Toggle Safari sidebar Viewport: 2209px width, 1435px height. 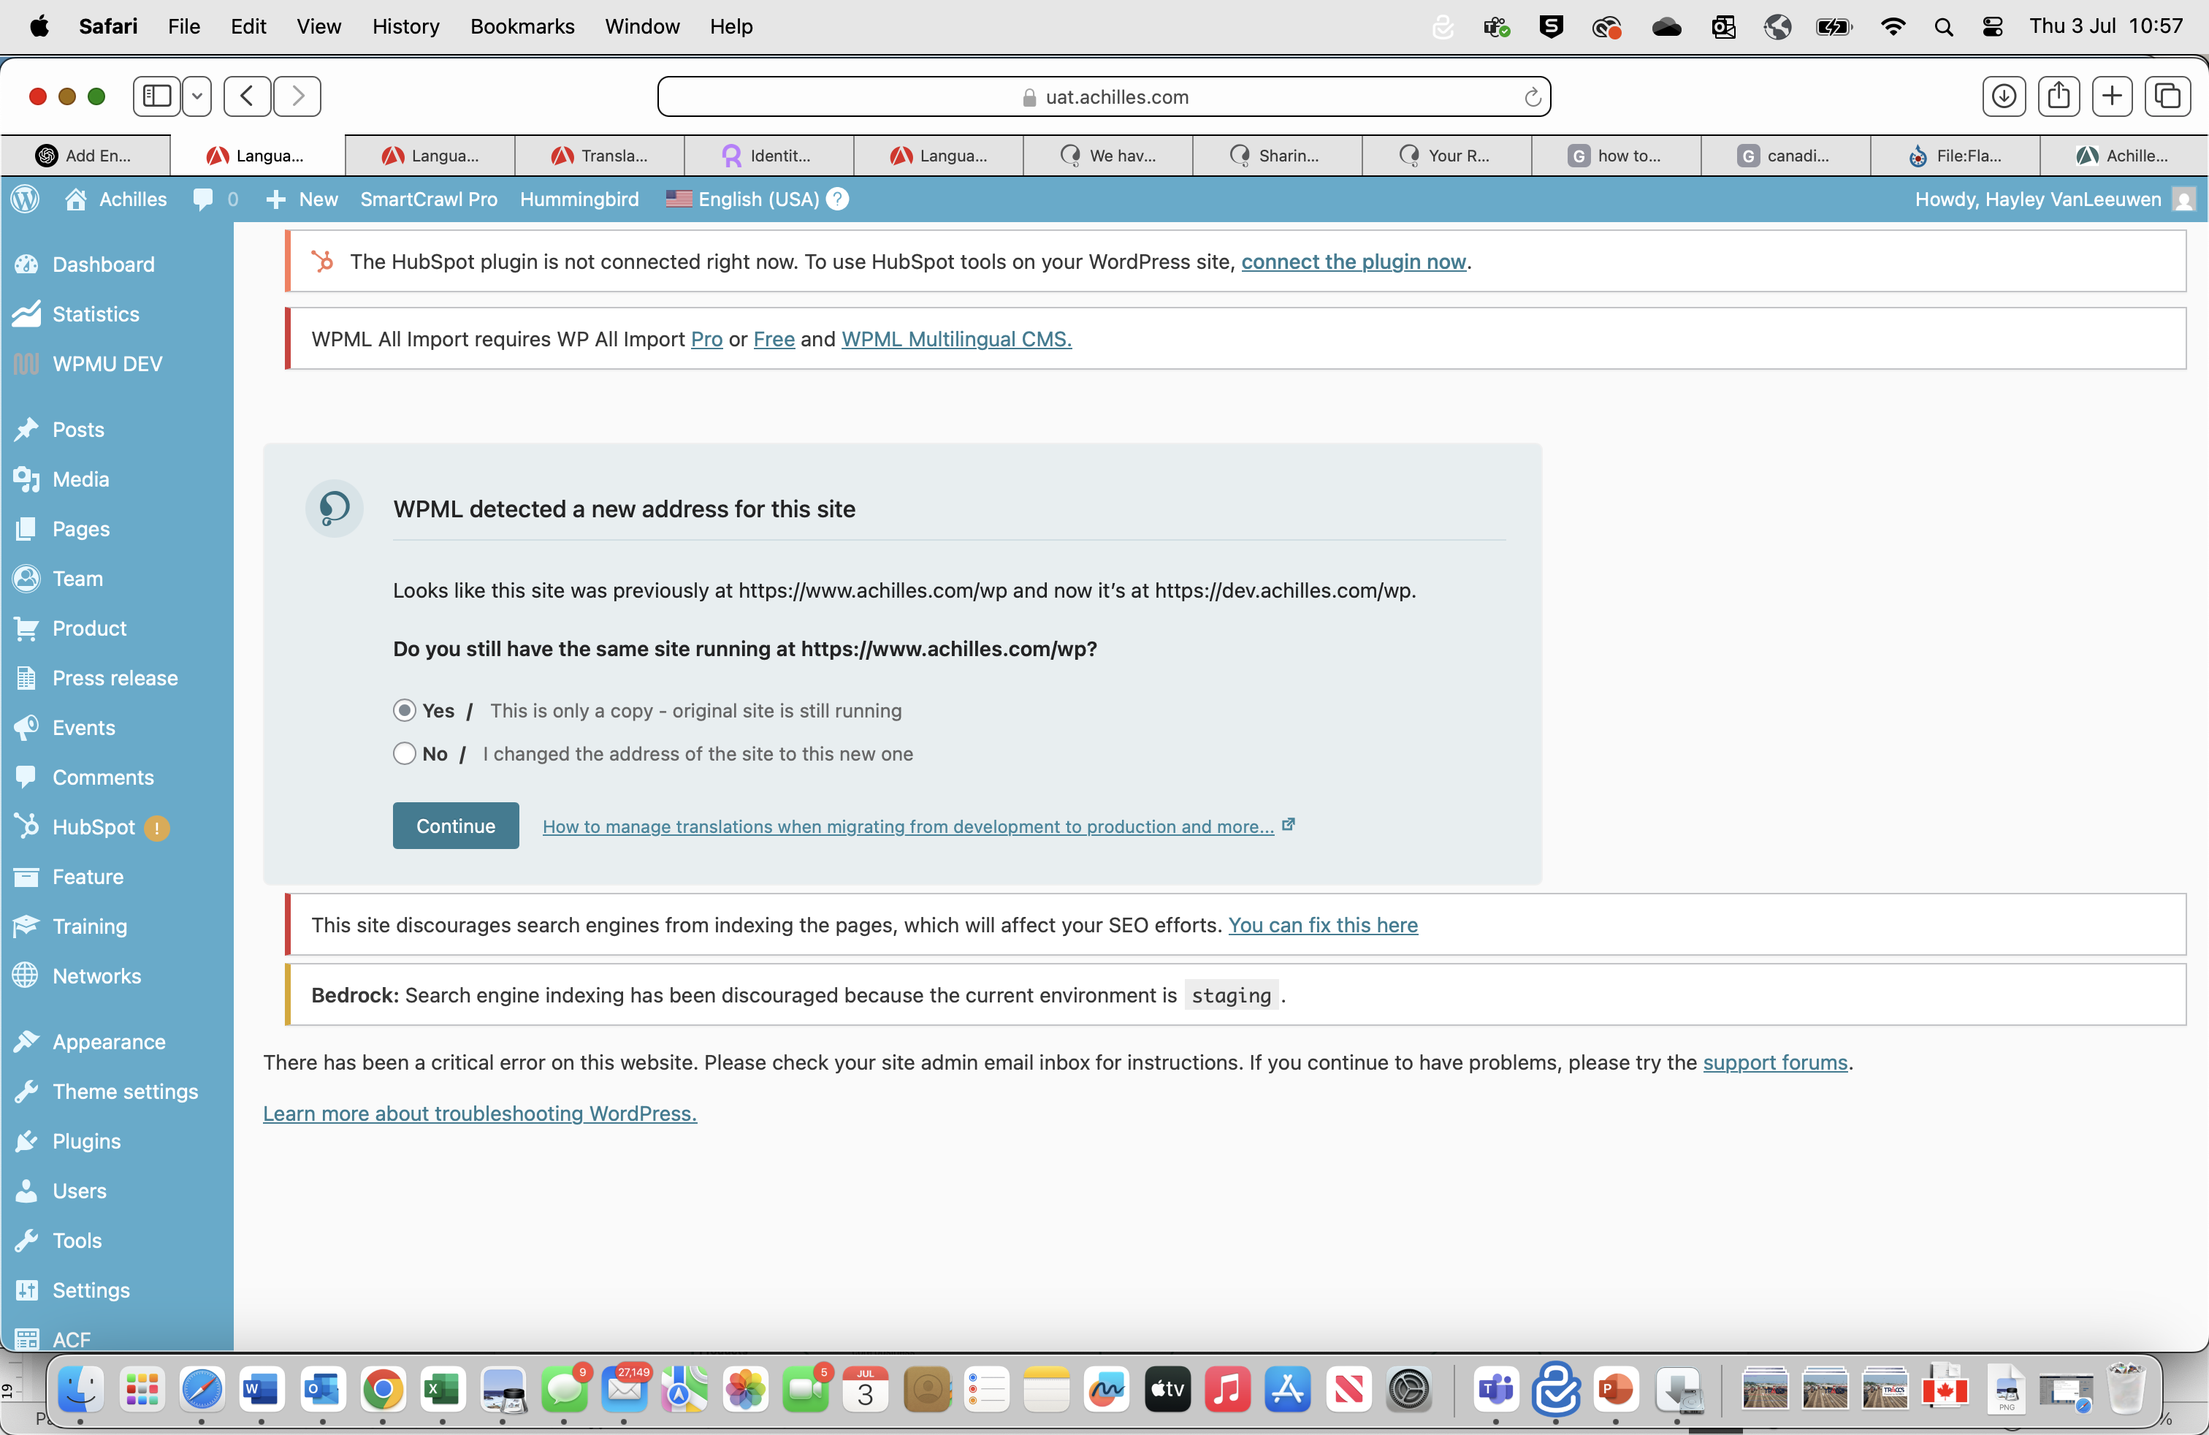[x=157, y=96]
